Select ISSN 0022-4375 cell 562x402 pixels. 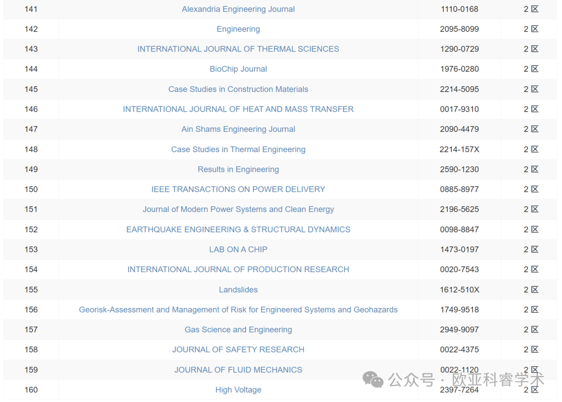(x=459, y=350)
